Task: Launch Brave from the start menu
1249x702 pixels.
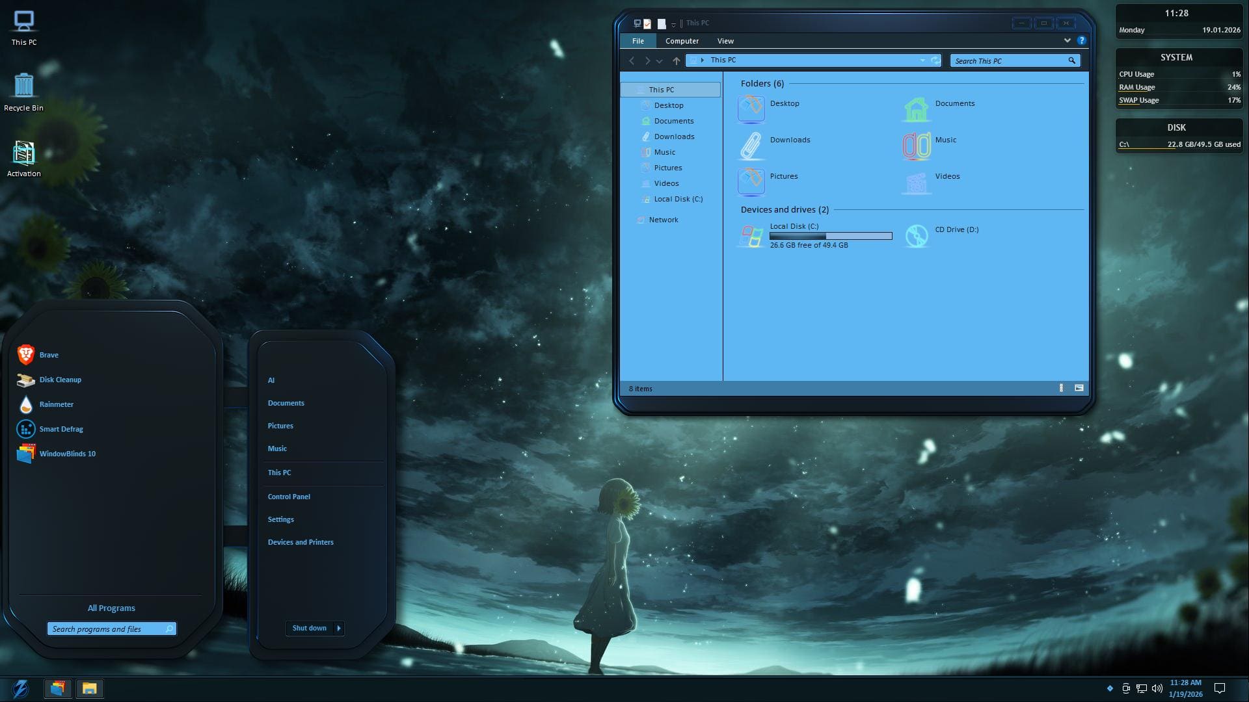Action: [38, 355]
